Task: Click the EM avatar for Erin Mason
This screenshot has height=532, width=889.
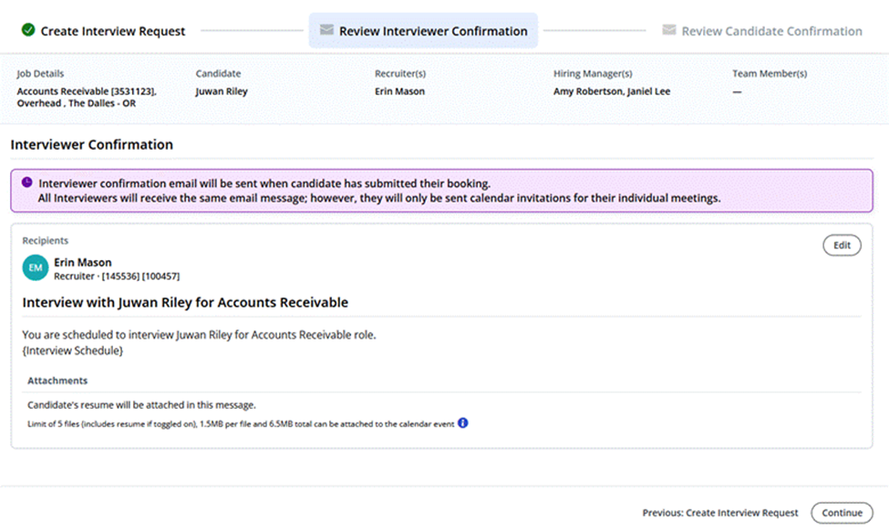Action: (x=36, y=267)
